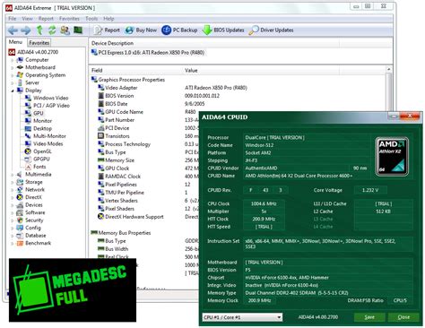The height and width of the screenshot is (328, 425).
Task: Open the Report menu
Action: click(46, 19)
